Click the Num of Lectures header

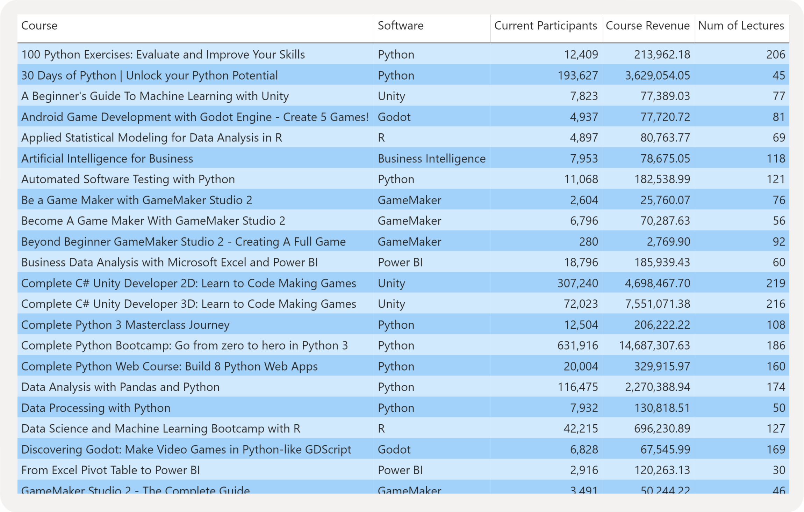pyautogui.click(x=741, y=26)
